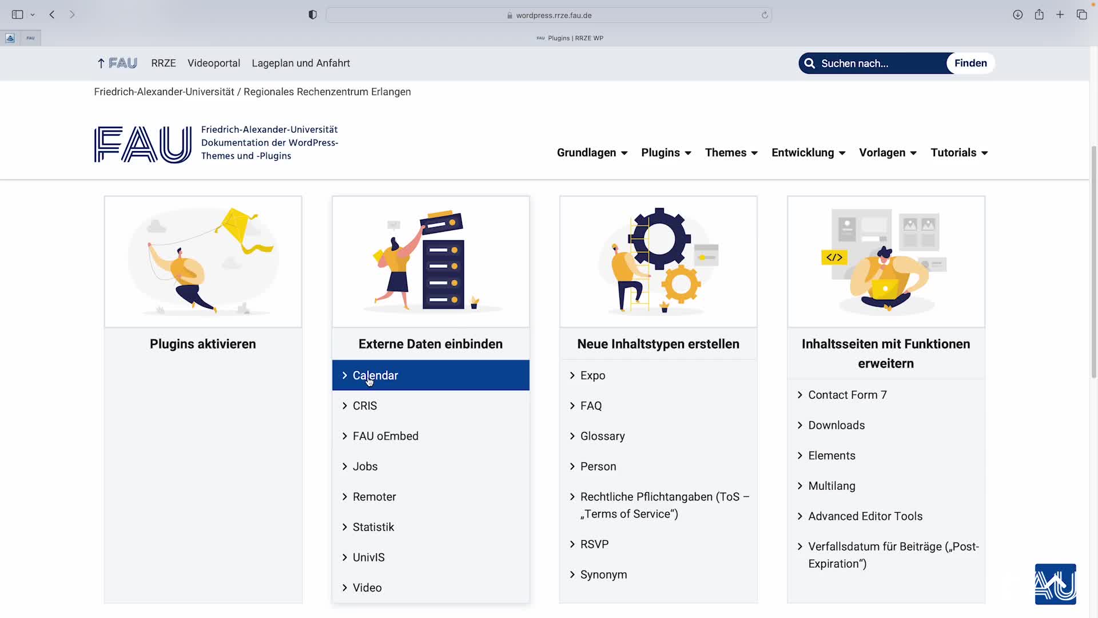The height and width of the screenshot is (618, 1098).
Task: Click the browser back arrow
Action: point(52,15)
